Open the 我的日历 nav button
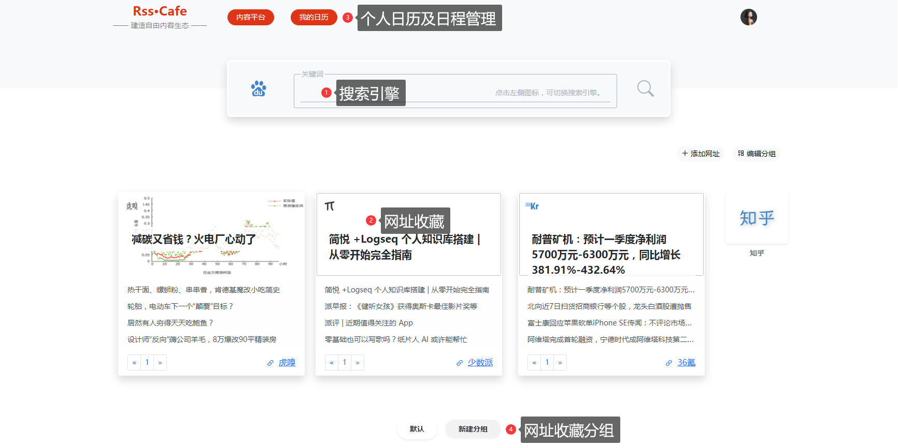898x446 pixels. click(313, 18)
